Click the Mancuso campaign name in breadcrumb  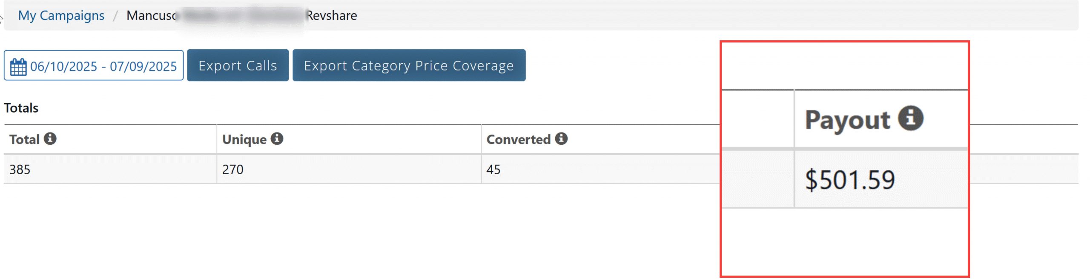[x=151, y=15]
